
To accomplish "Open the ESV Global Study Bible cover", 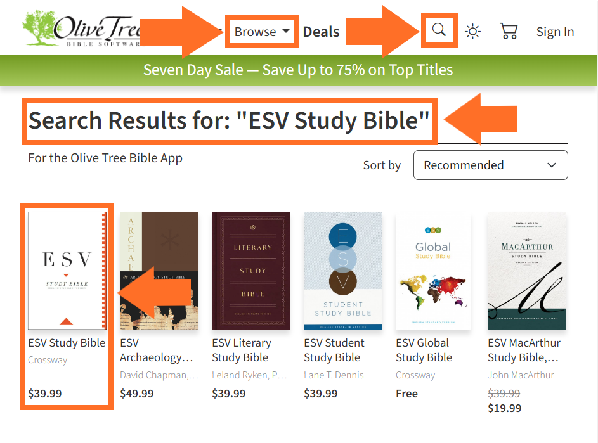I will pos(434,271).
